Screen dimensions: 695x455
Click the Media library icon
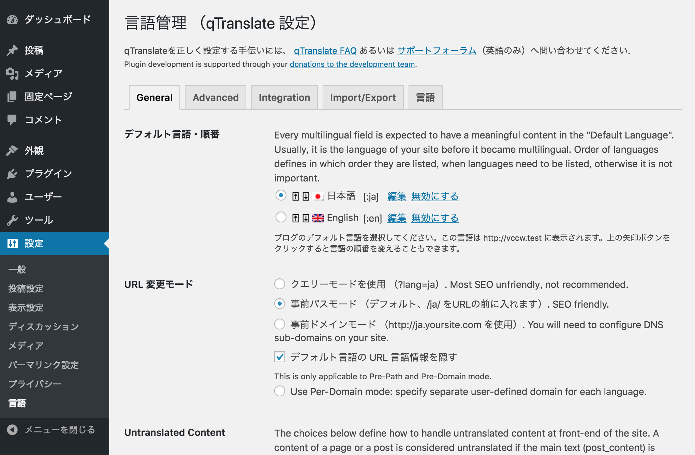point(12,73)
